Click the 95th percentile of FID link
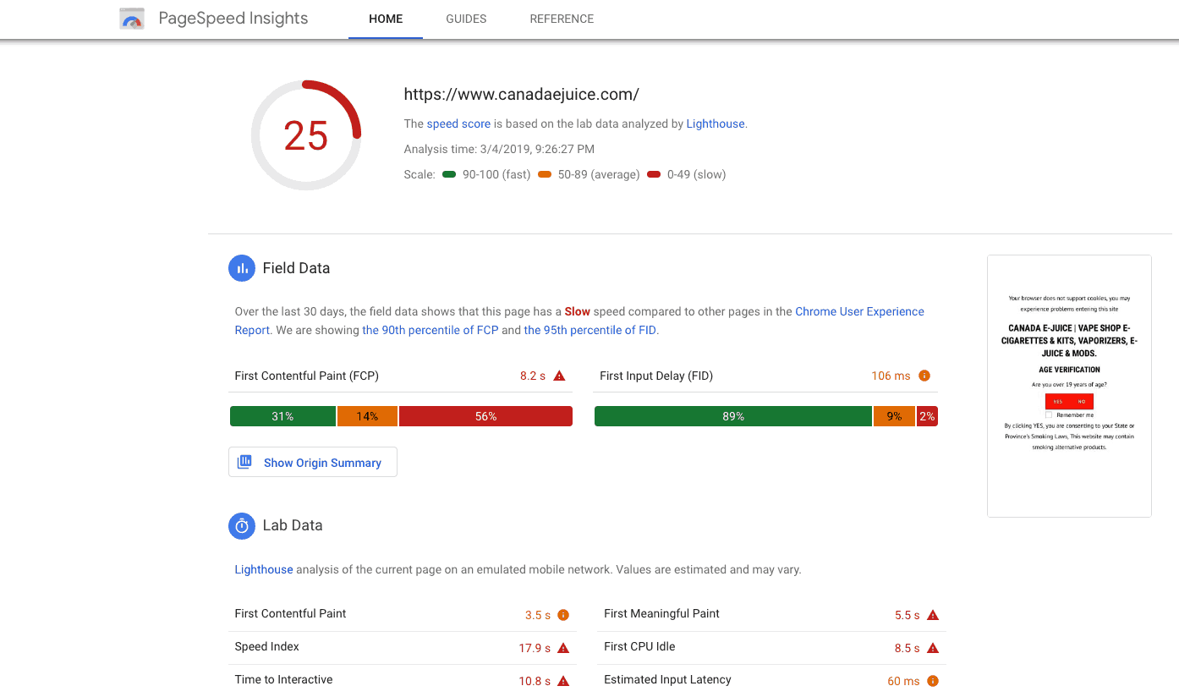Image resolution: width=1179 pixels, height=697 pixels. click(x=589, y=330)
